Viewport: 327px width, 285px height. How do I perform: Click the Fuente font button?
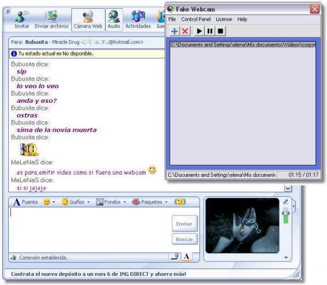[x=25, y=202]
